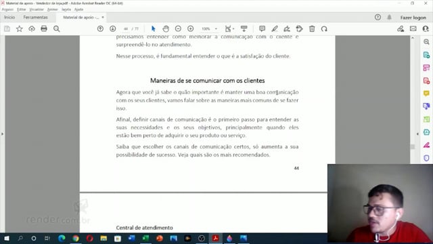Close the Material de apoio document tab

tap(103, 17)
